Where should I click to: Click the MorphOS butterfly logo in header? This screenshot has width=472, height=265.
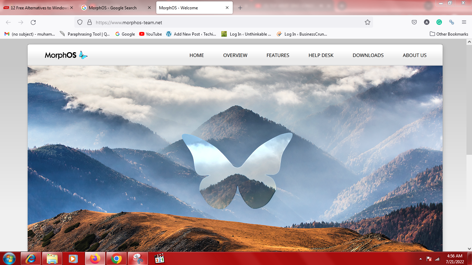(66, 55)
